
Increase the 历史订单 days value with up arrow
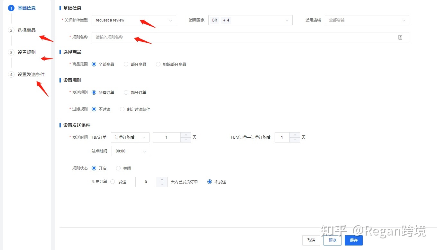(x=162, y=180)
